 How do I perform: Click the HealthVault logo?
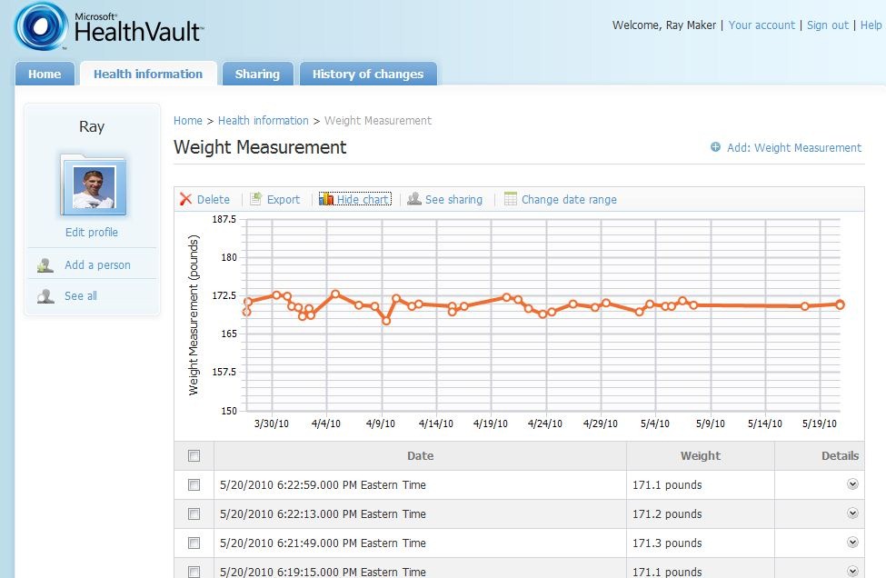point(109,26)
